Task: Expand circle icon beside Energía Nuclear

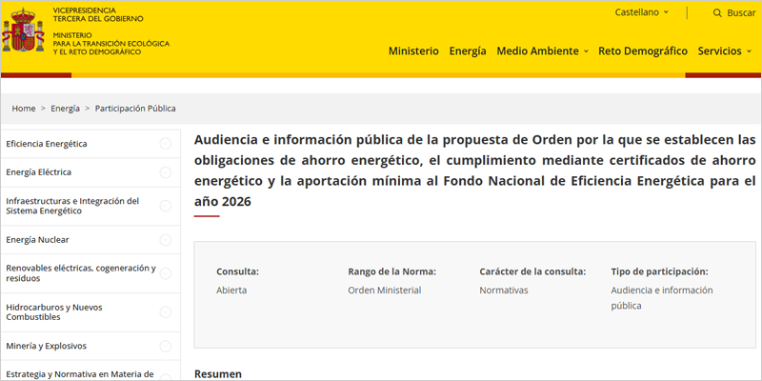Action: pos(166,240)
